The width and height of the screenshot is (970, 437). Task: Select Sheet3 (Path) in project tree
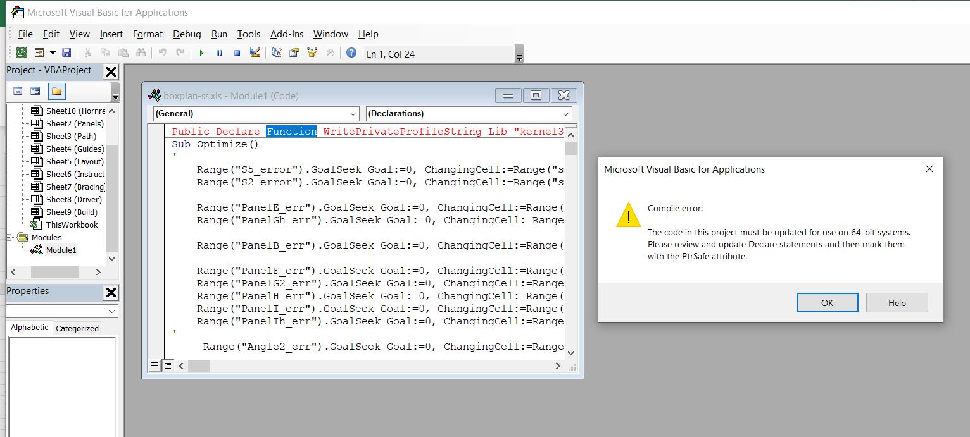click(x=71, y=136)
